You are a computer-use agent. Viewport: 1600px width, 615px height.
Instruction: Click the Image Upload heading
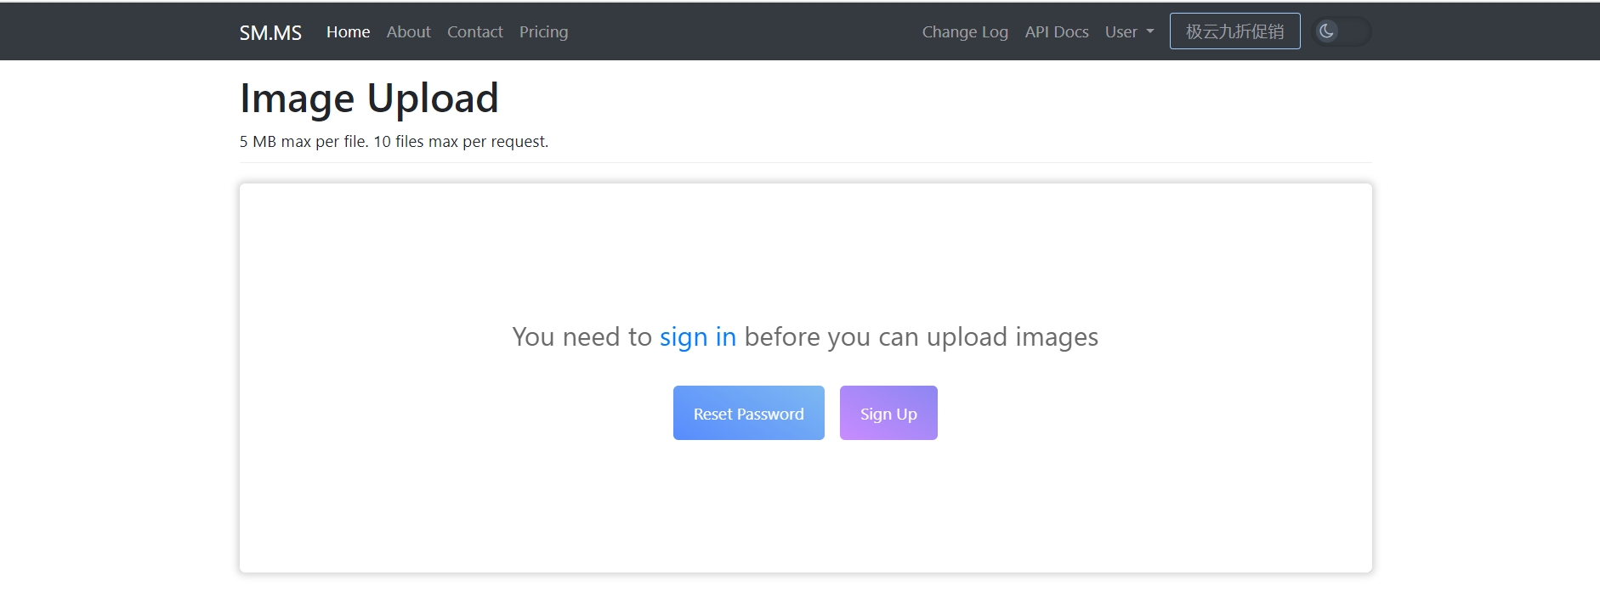[369, 99]
